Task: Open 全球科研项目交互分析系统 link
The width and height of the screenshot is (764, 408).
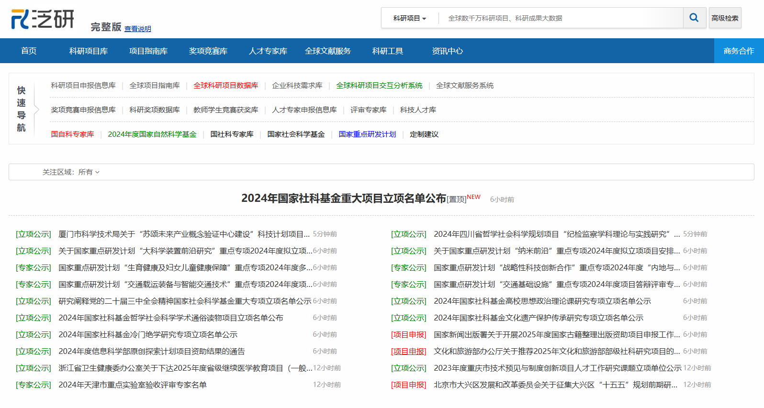Action: (379, 86)
